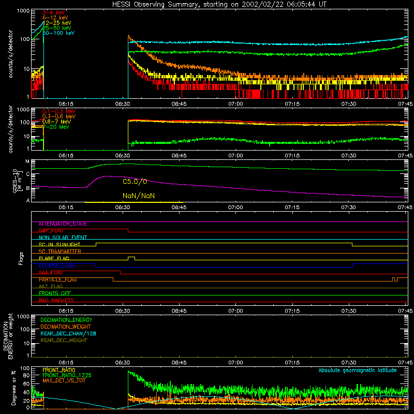Select the '50-100 keV' legend label
This screenshot has height=414, width=414.
click(x=58, y=33)
